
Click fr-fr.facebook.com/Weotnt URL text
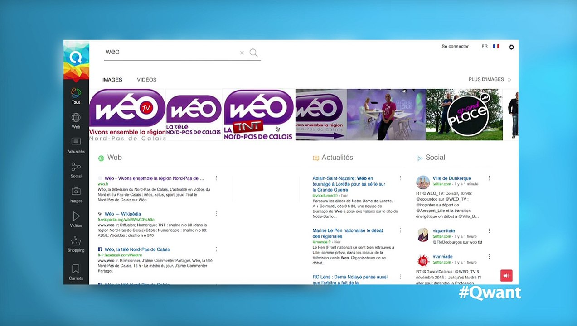[x=120, y=255]
